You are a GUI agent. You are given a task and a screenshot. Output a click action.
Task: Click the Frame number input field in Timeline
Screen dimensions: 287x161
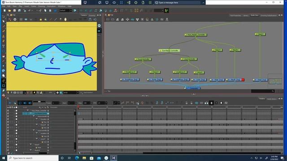(x=56, y=103)
